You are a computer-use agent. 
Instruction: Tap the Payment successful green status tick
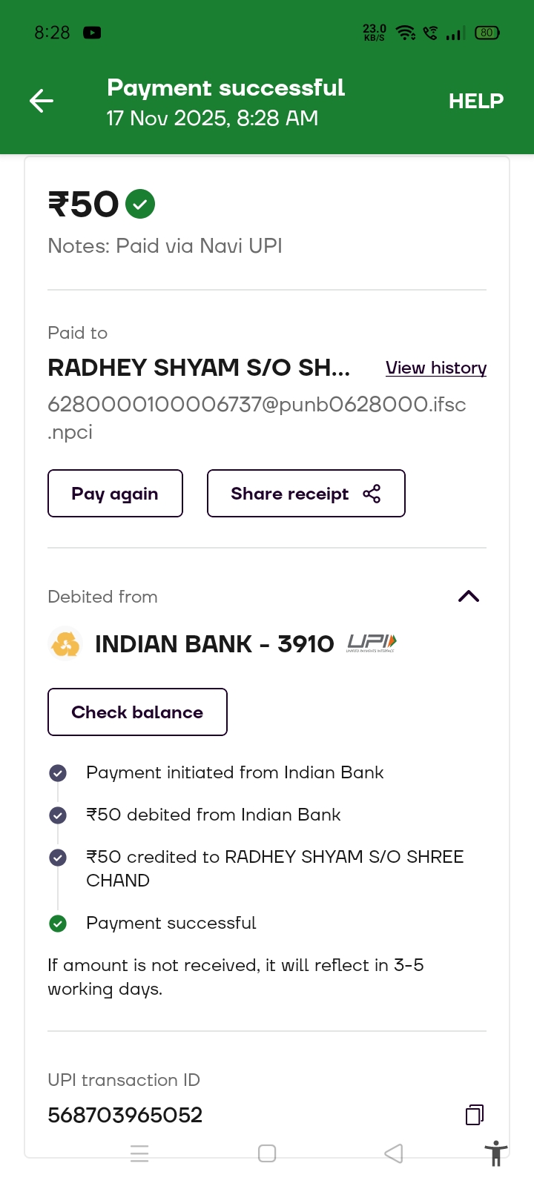(x=58, y=923)
